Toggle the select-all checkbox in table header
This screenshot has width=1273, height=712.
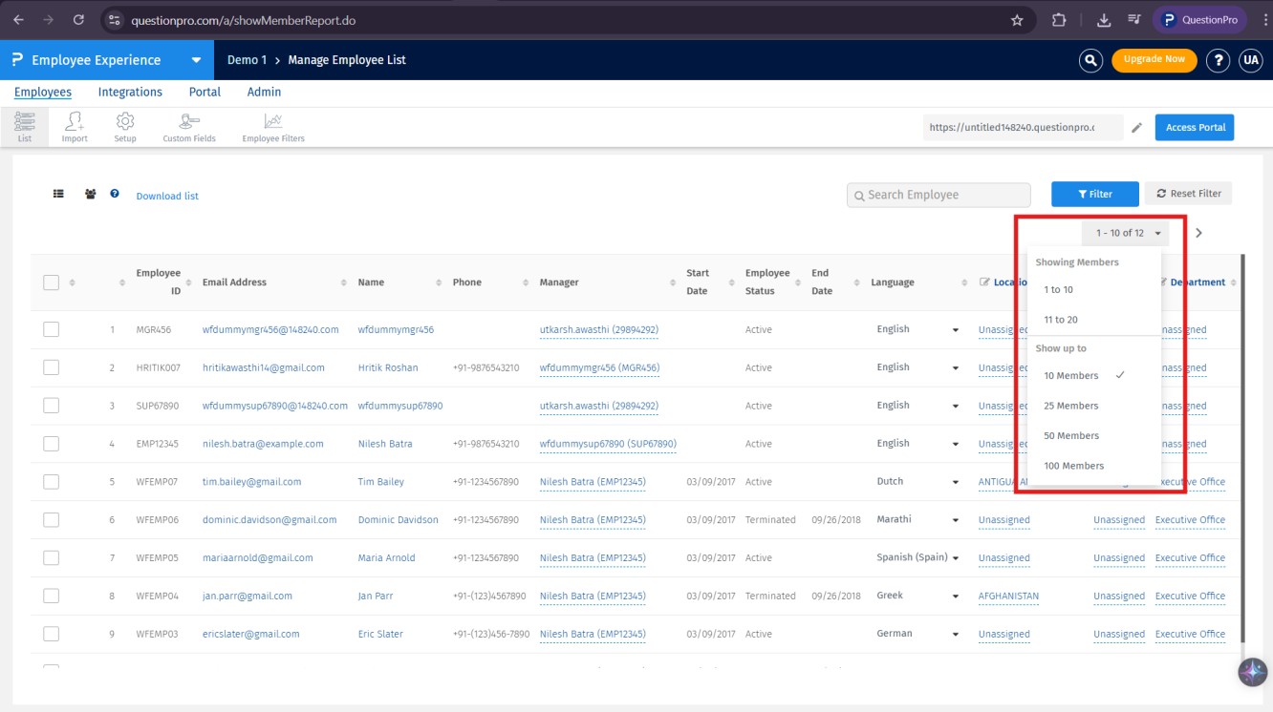(52, 283)
